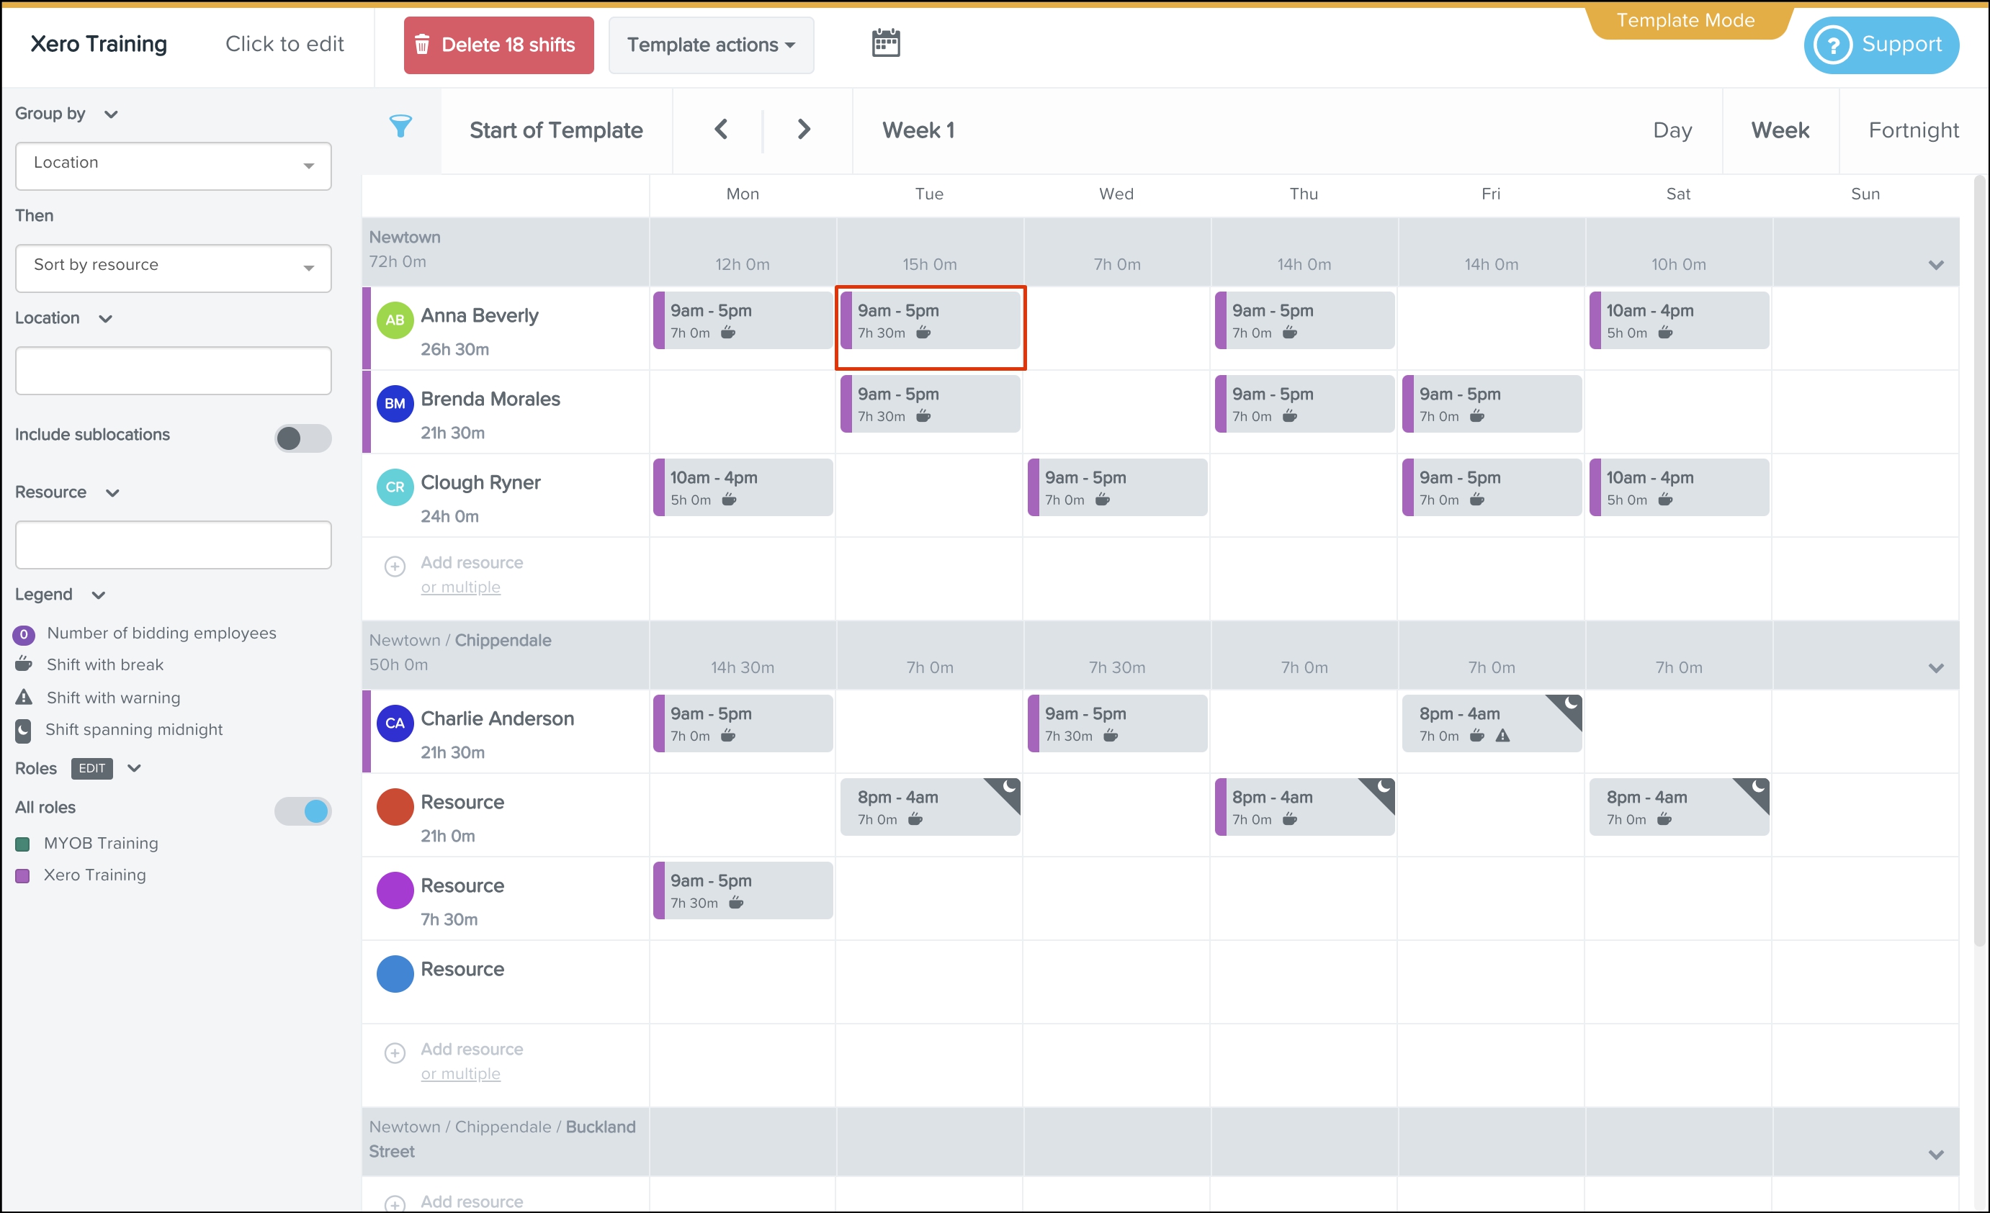Click Anna Beverly's AB avatar
Viewport: 1990px width, 1213px height.
(395, 320)
